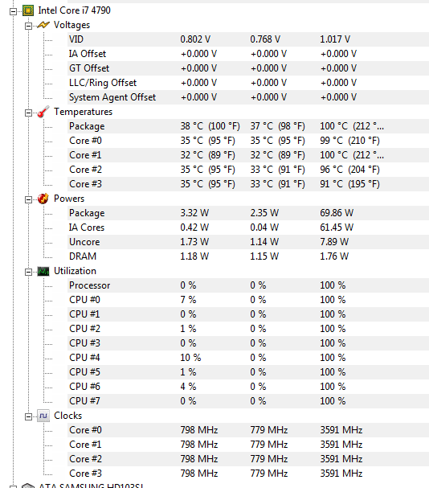Viewport: 429px width, 488px height.
Task: Select the Core #3 clock row
Action: [248, 474]
